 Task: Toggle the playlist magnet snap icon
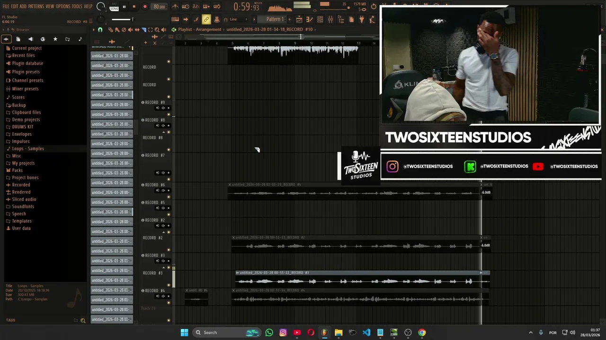100,30
